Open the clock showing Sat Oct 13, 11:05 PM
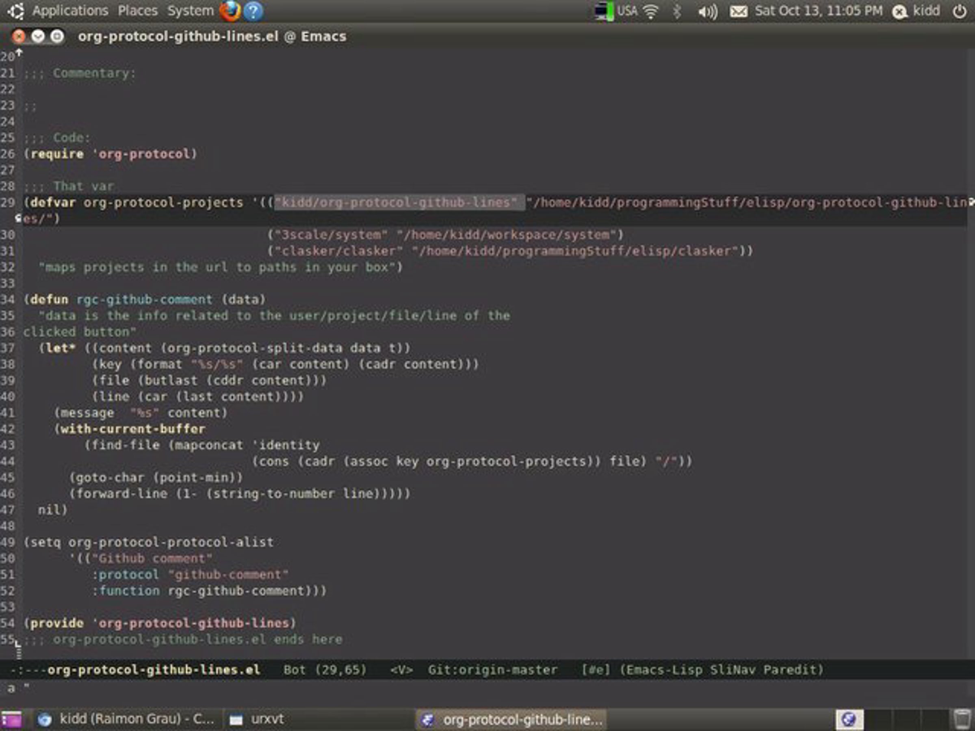 819,11
